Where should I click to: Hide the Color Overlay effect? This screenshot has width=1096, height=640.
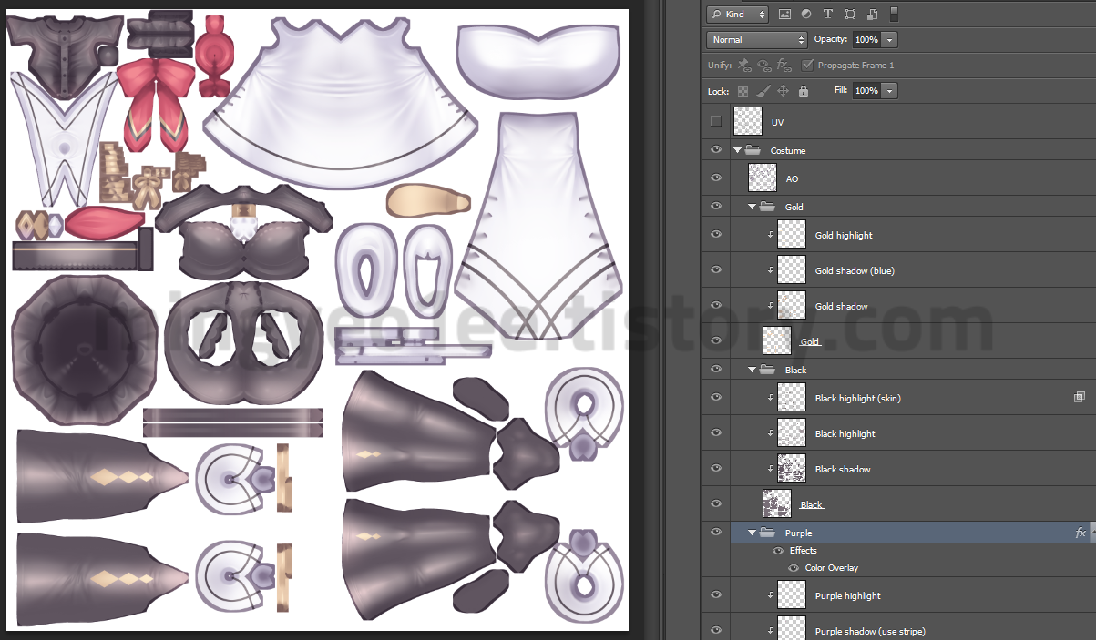(794, 567)
